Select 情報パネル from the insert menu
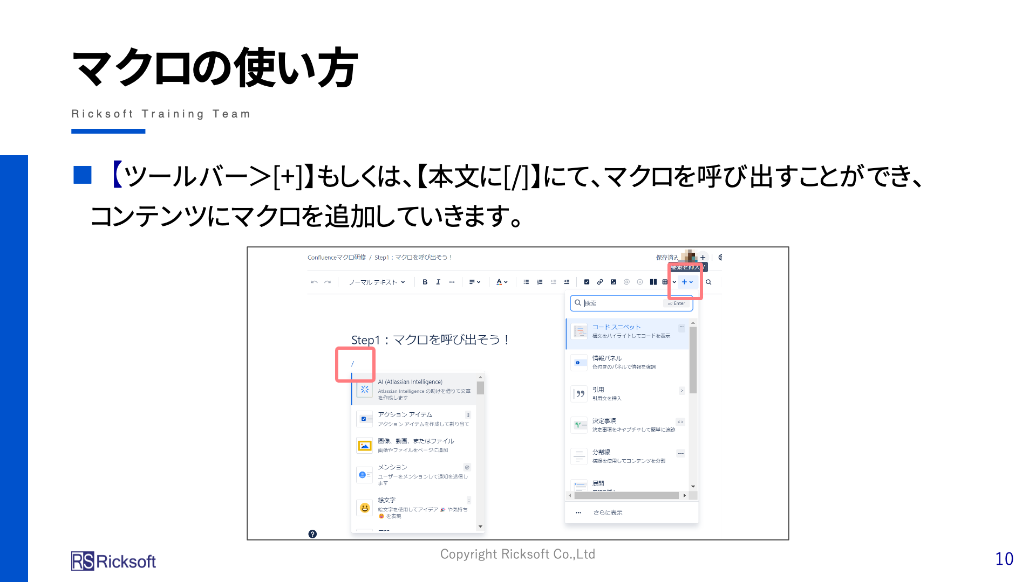The width and height of the screenshot is (1036, 582). click(x=628, y=363)
